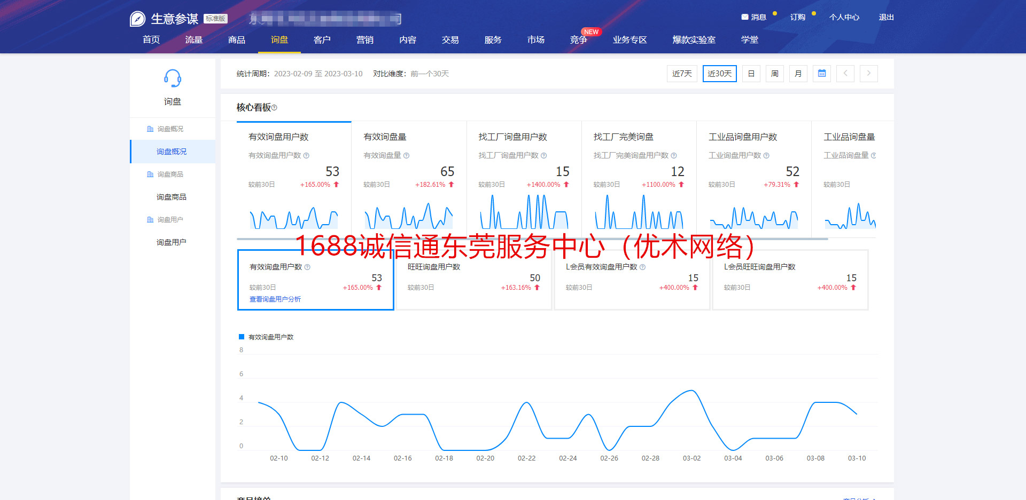The image size is (1026, 500).
Task: Open the 竞争 navigation tab
Action: (578, 40)
